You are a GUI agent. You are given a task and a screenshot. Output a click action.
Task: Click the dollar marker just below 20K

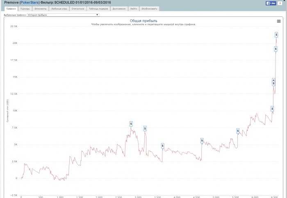(276, 49)
